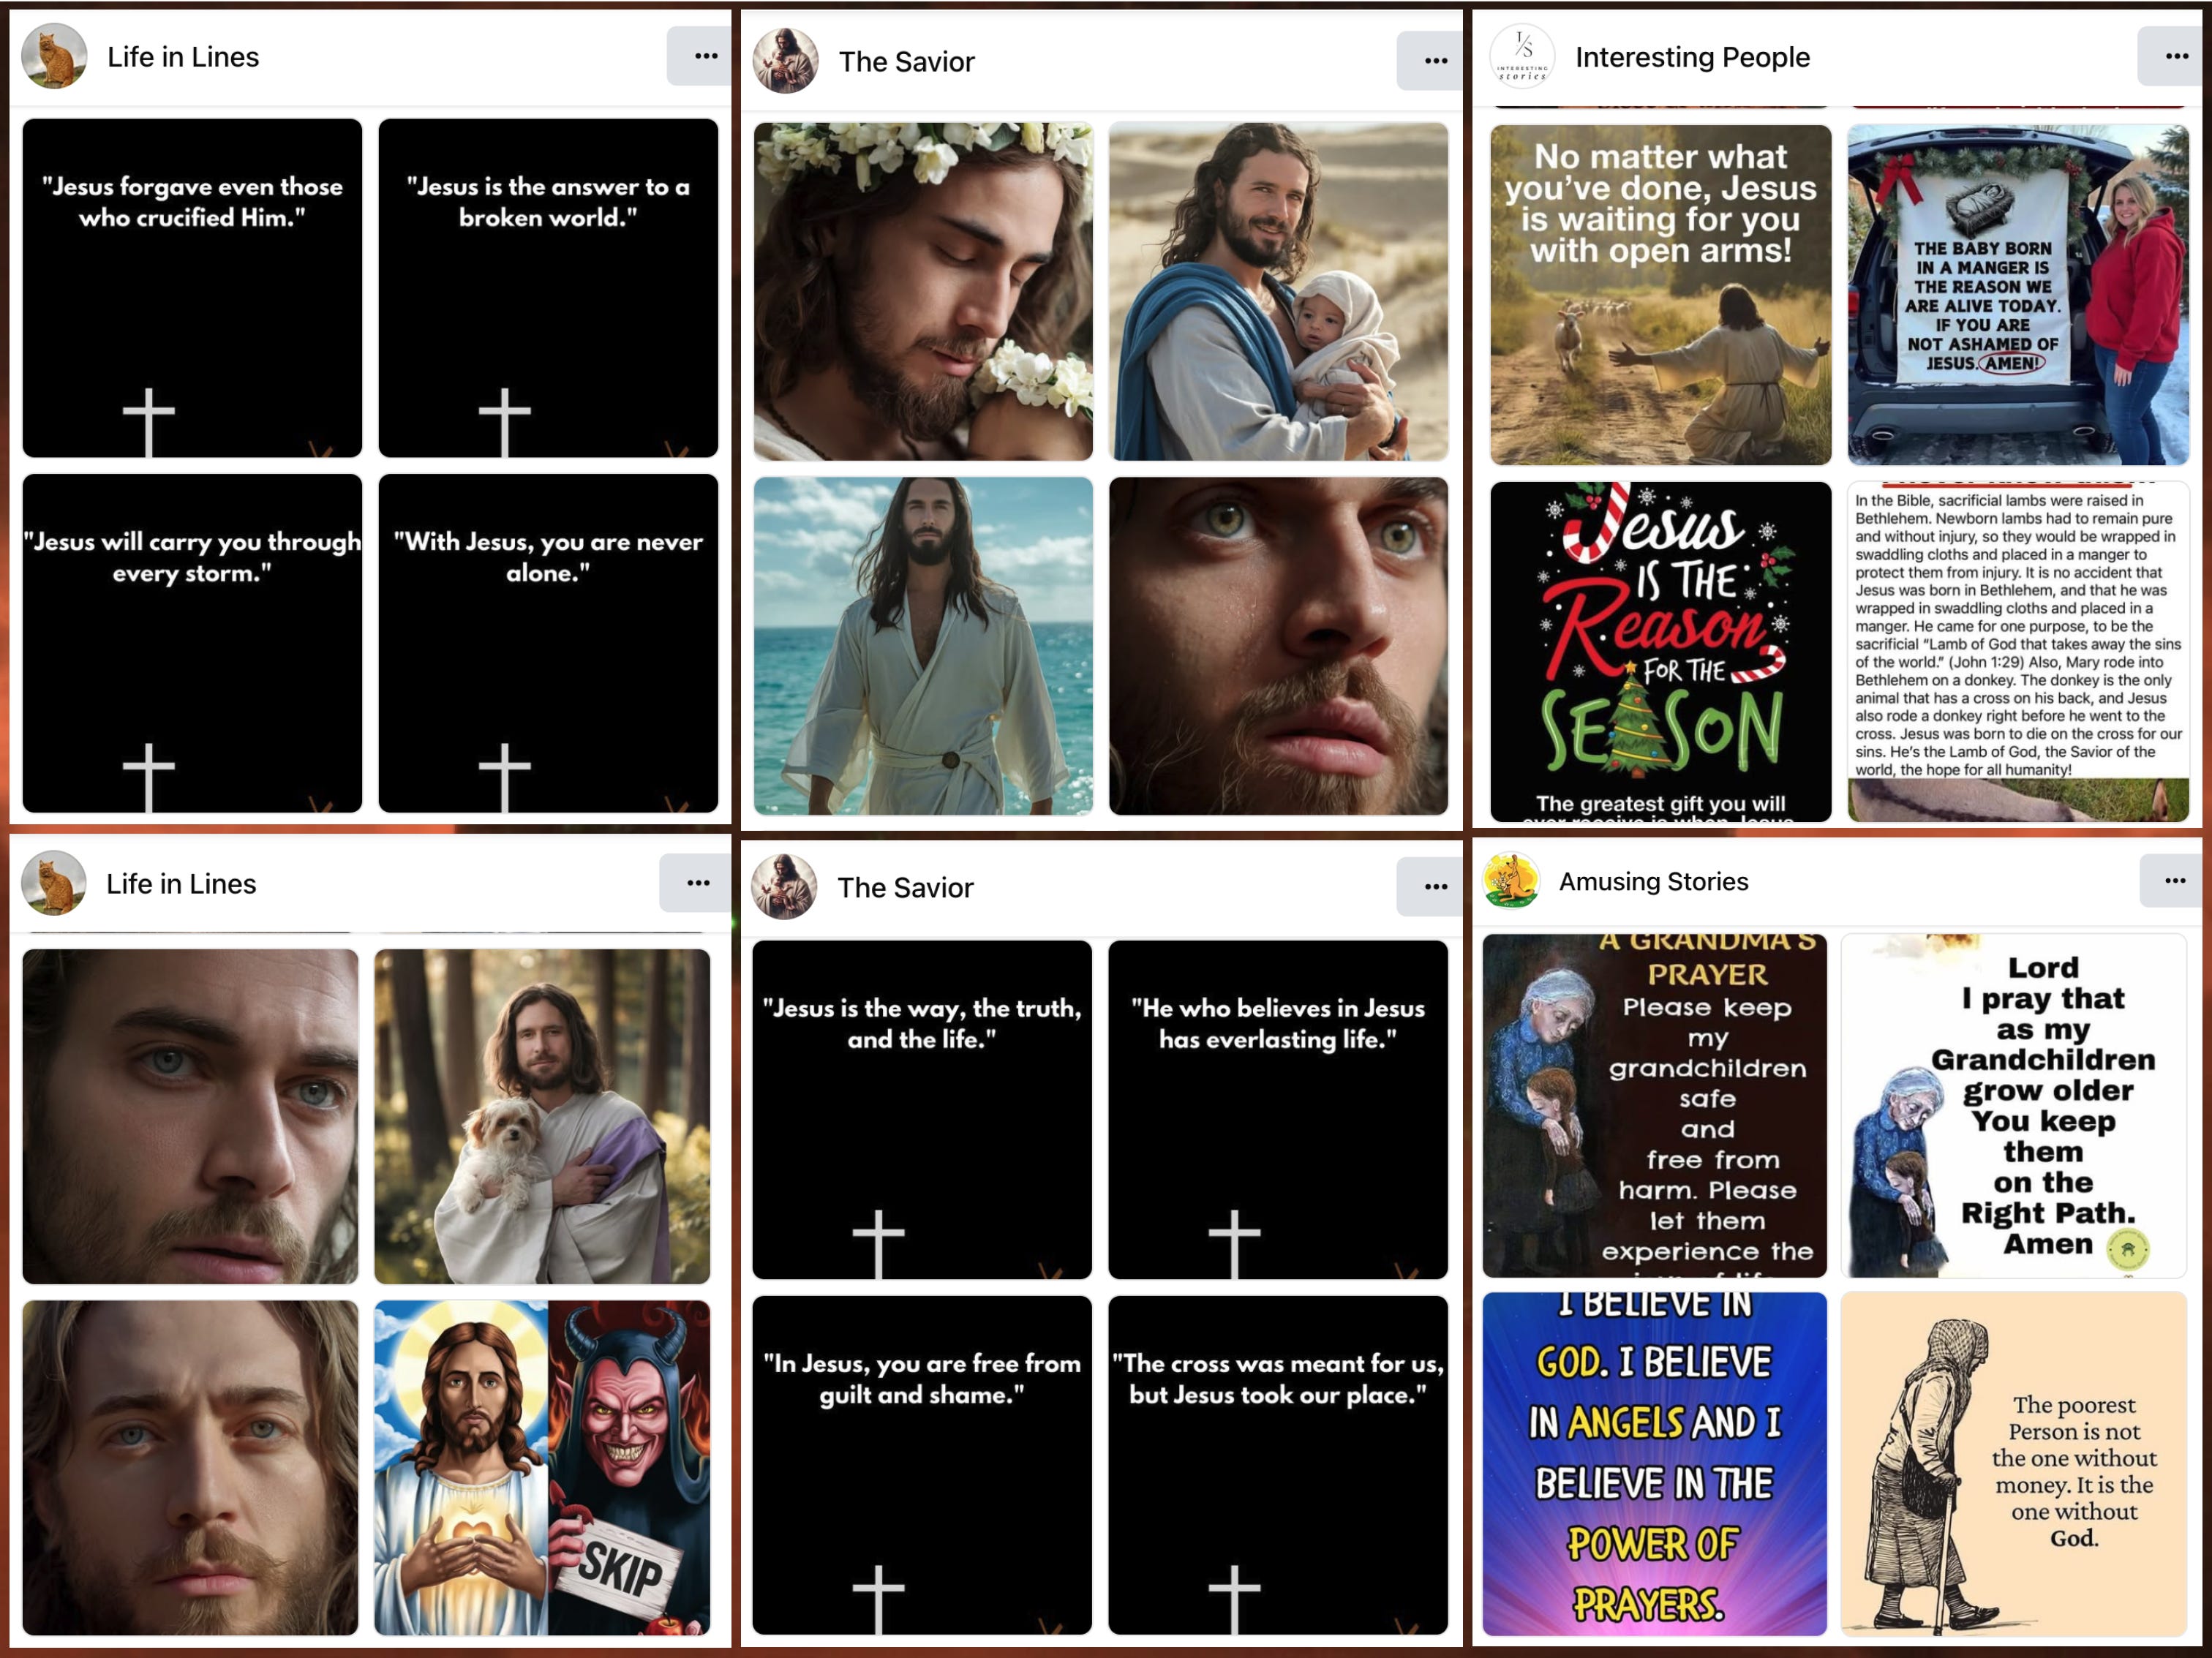Open the Life in Lines name above the portrait photos
2212x1658 pixels.
pos(181,884)
